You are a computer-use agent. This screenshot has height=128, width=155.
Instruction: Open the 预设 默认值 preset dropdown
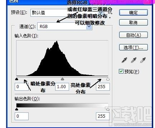(x=67, y=13)
